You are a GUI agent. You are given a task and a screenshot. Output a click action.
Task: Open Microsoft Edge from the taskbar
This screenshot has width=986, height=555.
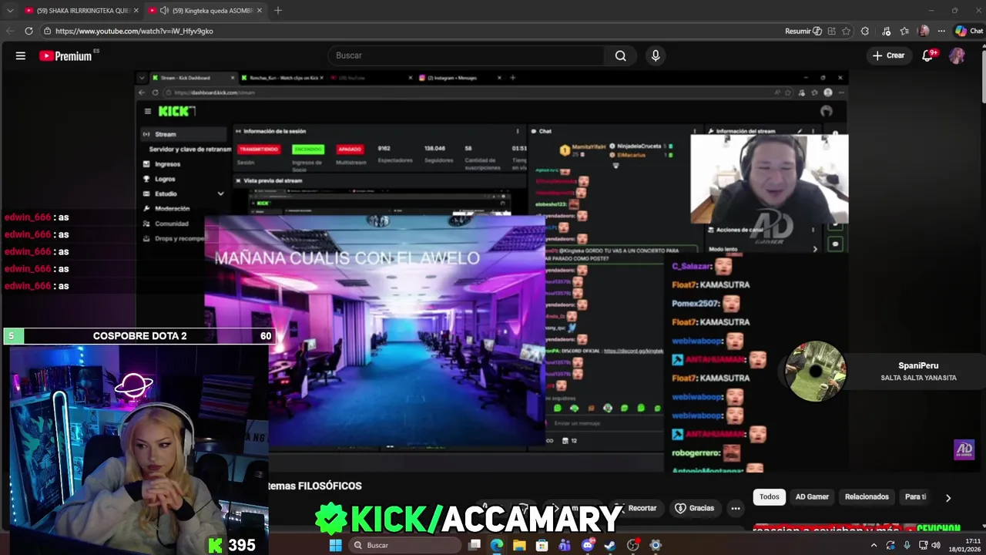pos(497,545)
